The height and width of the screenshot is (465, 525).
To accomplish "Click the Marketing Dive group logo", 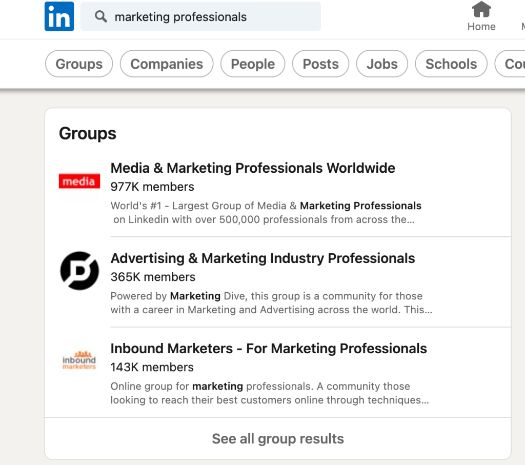I will 79,271.
